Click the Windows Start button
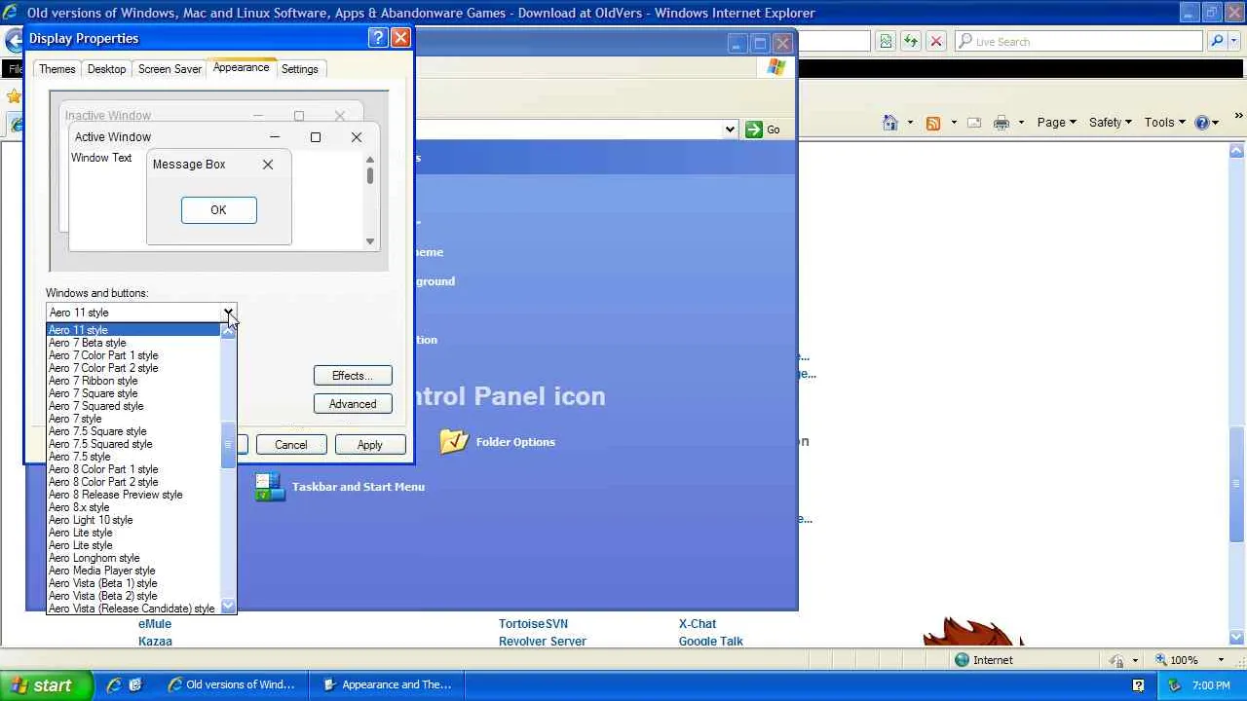1247x701 pixels. 46,685
